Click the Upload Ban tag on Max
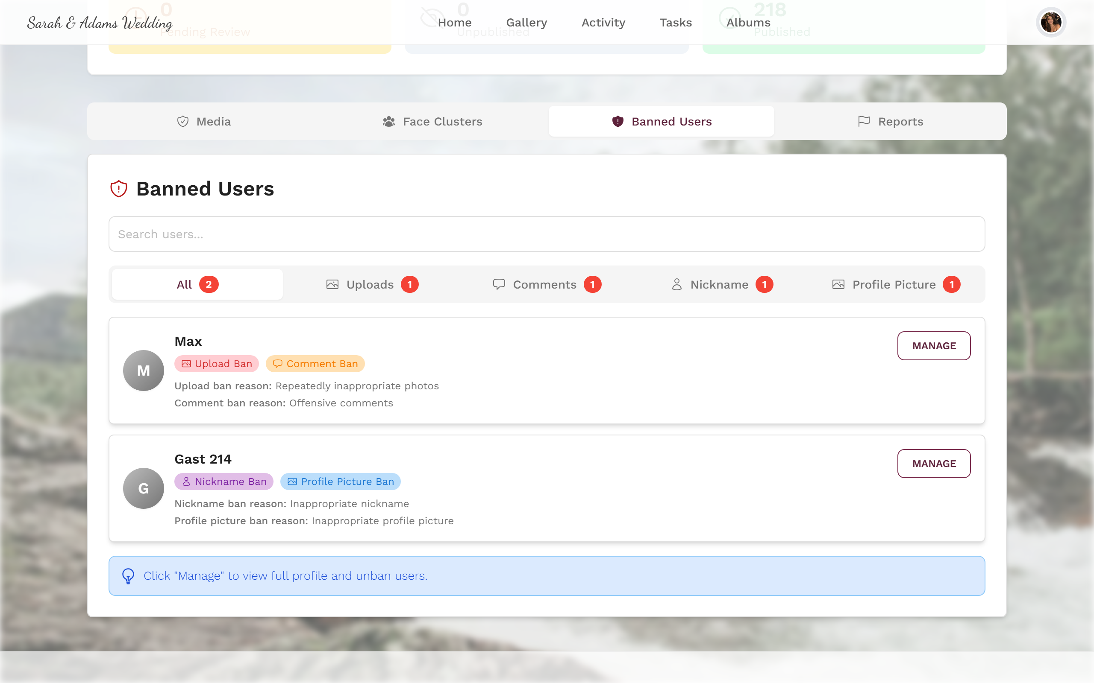 pos(217,364)
